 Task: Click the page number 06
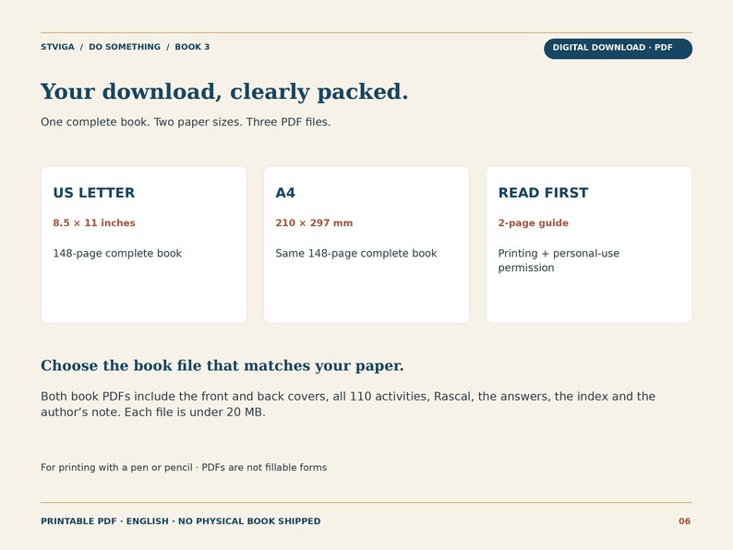[x=684, y=521]
